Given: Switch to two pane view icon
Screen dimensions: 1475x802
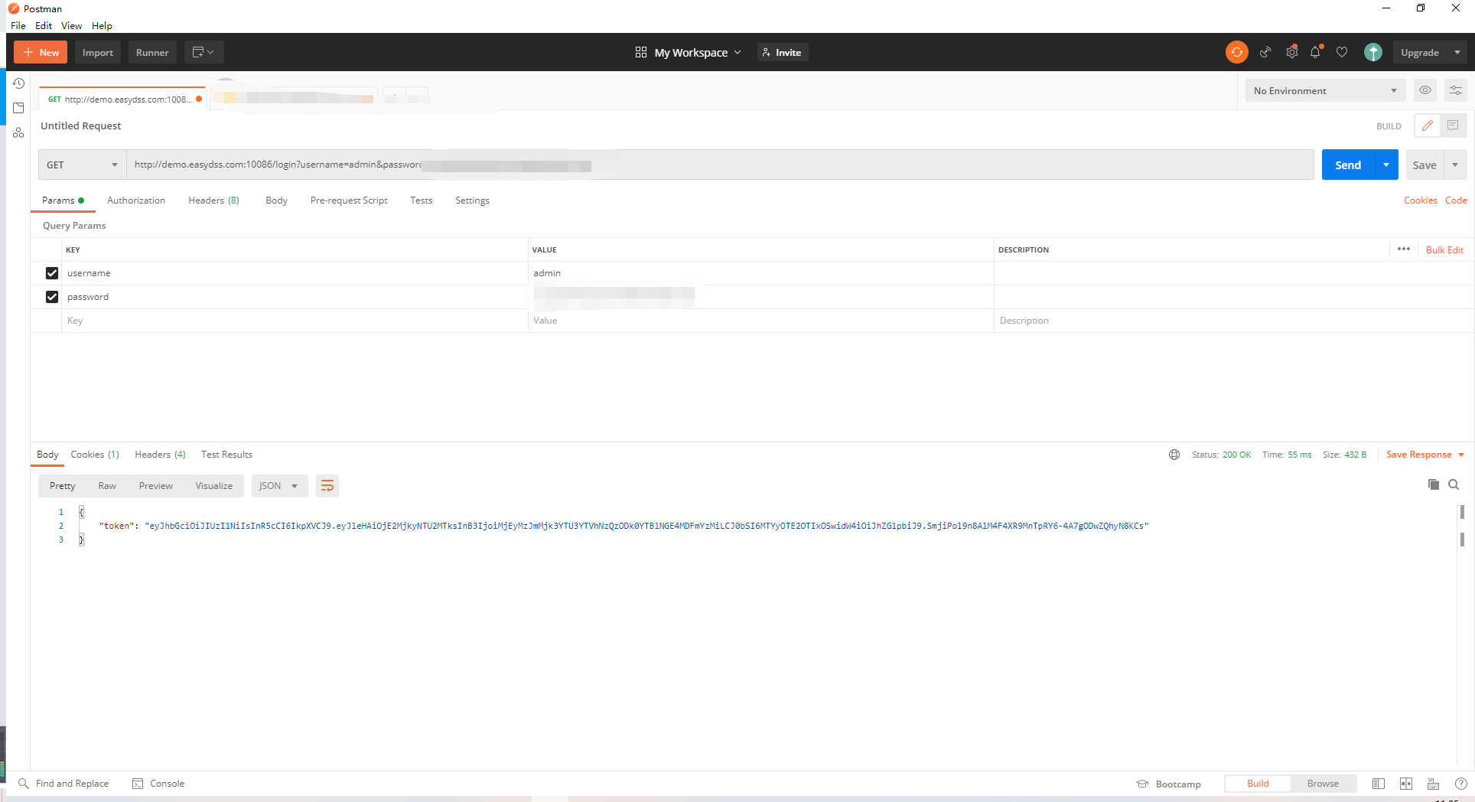Looking at the screenshot, I should 1406,784.
